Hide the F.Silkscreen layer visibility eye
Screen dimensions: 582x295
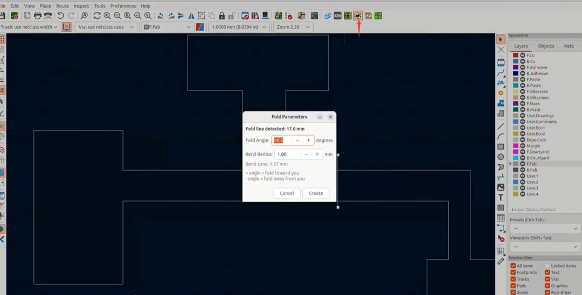[x=522, y=92]
